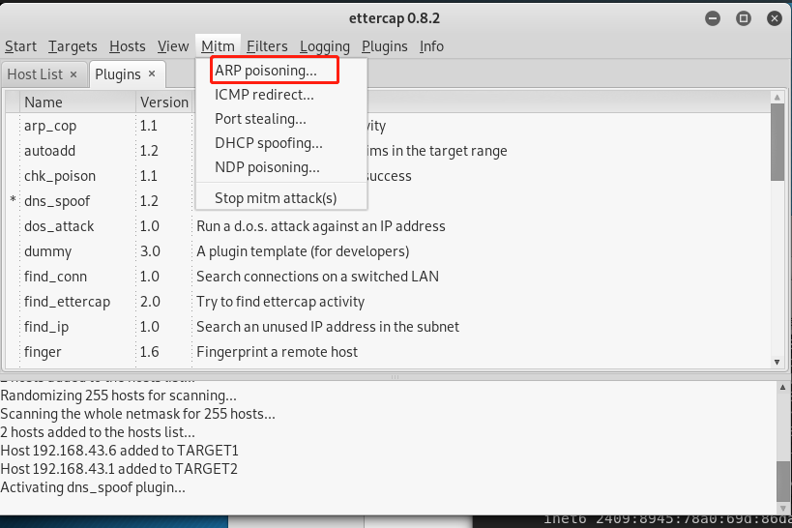Select the find_ettercap plugin row
The width and height of the screenshot is (792, 528).
[388, 302]
